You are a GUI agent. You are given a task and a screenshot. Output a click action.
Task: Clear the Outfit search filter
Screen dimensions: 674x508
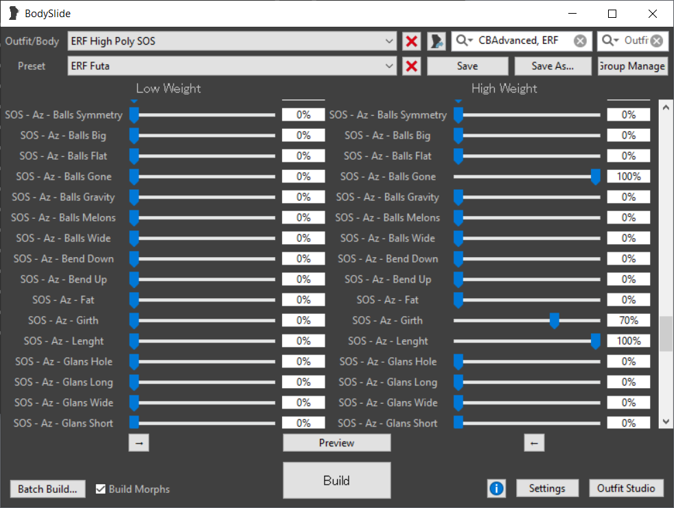(x=657, y=41)
